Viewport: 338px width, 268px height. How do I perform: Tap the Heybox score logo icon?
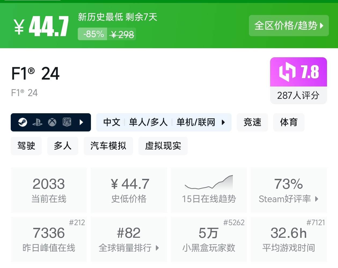tap(287, 72)
